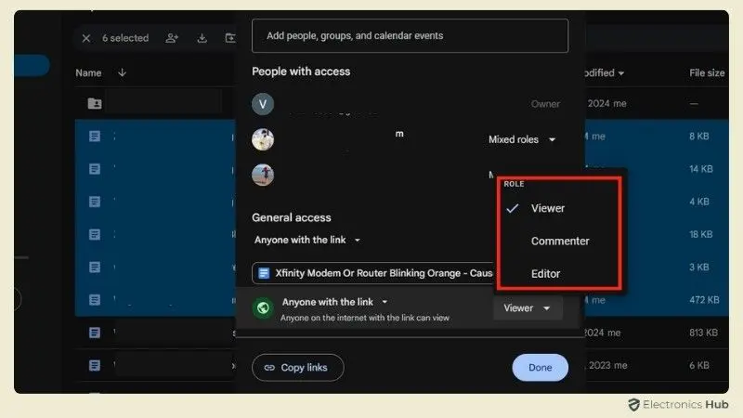Click the download icon in the selection toolbar
This screenshot has height=418, width=743.
(x=202, y=38)
